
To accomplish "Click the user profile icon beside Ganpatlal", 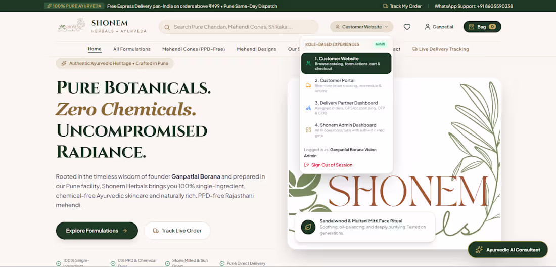I will point(428,27).
